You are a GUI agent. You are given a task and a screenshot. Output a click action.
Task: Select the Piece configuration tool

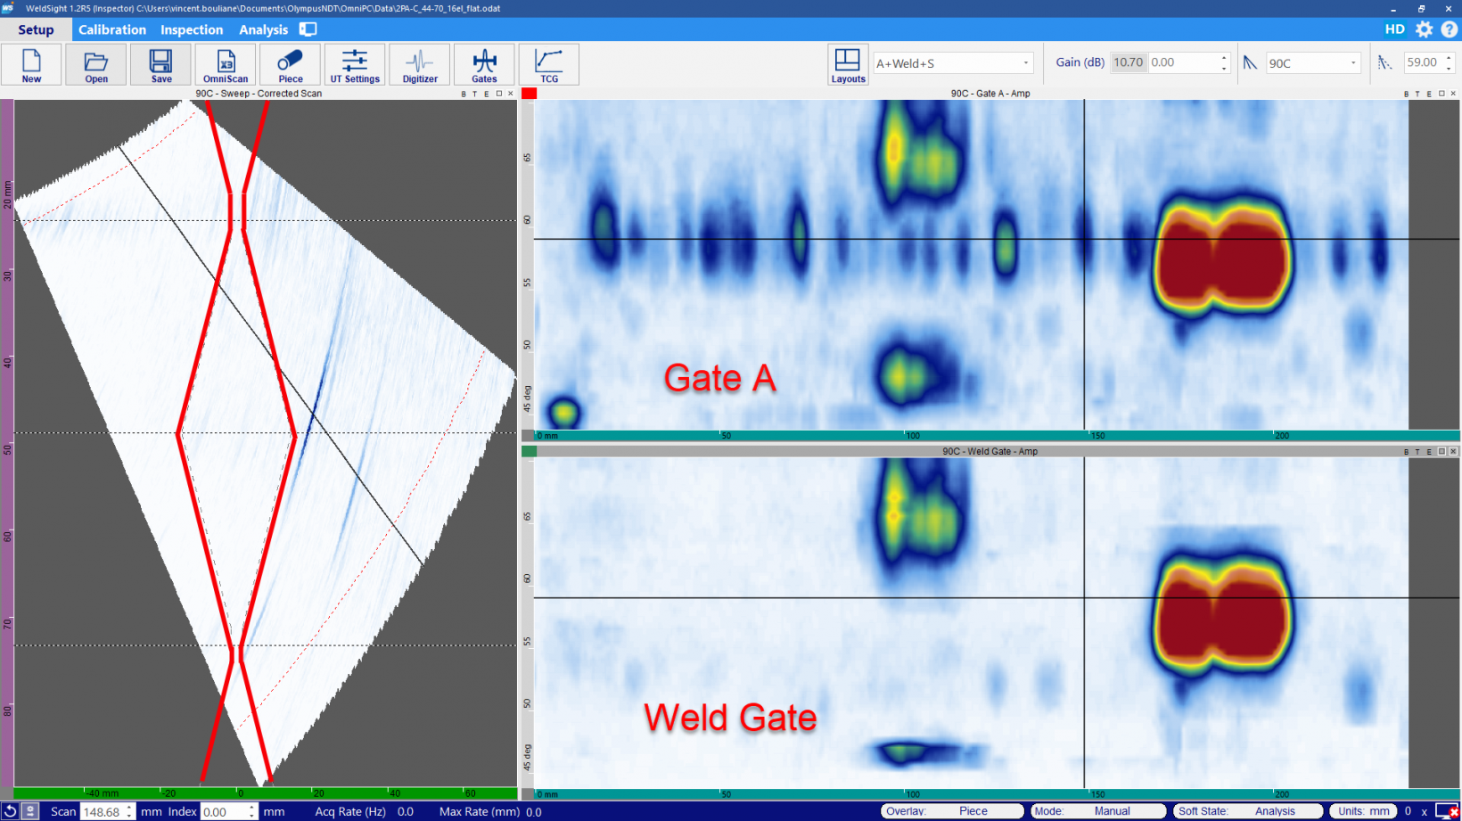click(x=290, y=63)
